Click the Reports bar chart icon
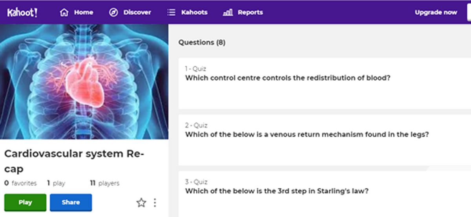This screenshot has height=217, width=471. 228,13
